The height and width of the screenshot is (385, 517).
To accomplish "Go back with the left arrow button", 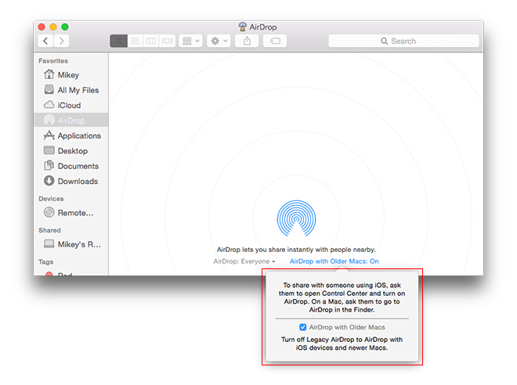I will (45, 41).
